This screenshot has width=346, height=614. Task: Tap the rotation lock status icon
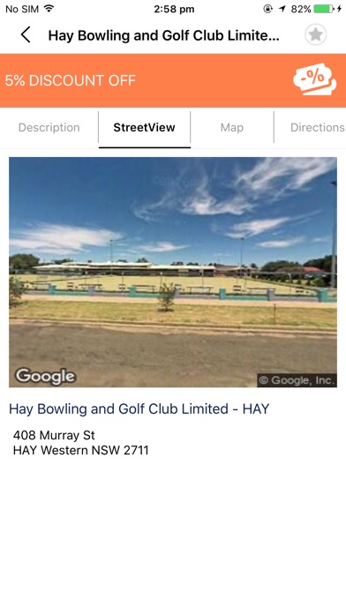coord(267,9)
